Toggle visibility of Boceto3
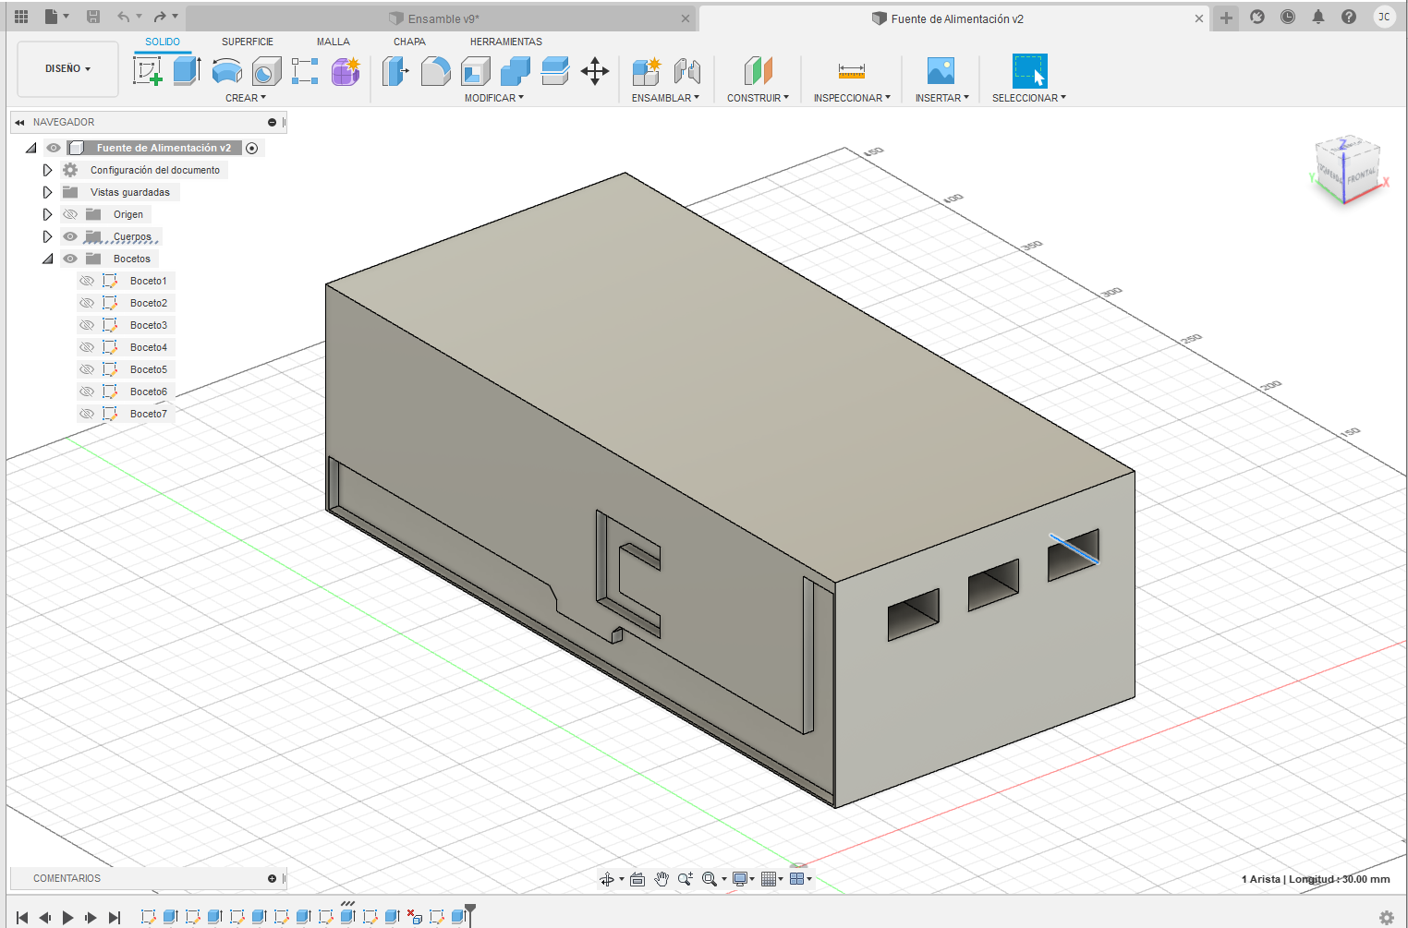The image size is (1408, 928). (87, 325)
